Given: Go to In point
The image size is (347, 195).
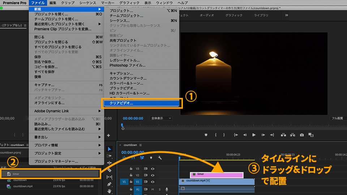Looking at the screenshot, I should pos(236,135).
